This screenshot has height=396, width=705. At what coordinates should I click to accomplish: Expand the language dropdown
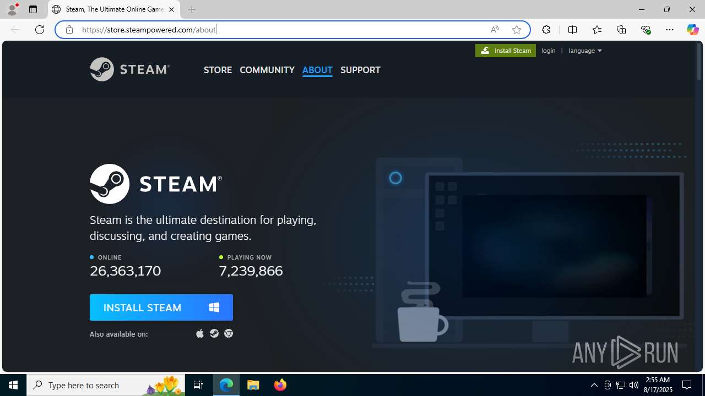pos(585,51)
